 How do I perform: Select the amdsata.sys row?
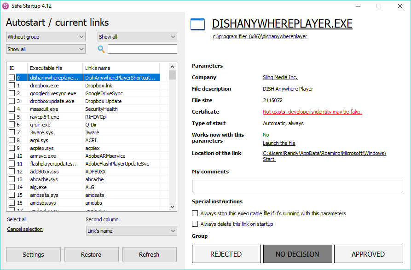88,195
